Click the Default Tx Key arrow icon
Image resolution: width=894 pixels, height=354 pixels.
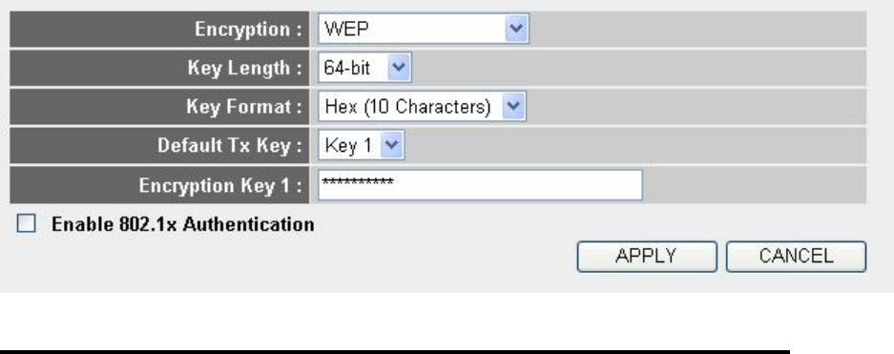pos(391,145)
